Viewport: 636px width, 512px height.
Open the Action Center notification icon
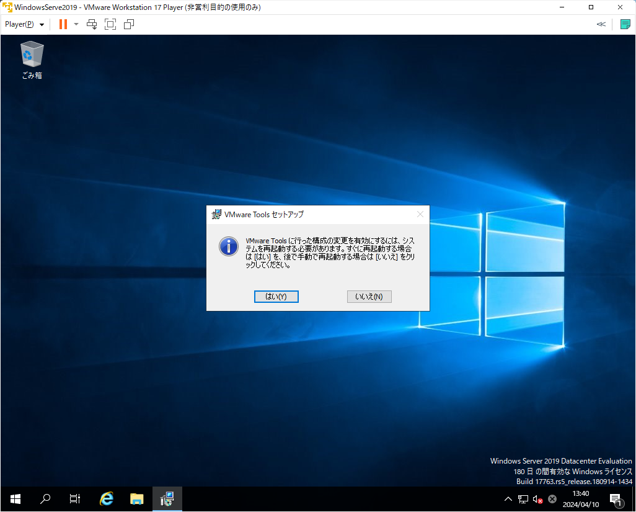pyautogui.click(x=616, y=500)
